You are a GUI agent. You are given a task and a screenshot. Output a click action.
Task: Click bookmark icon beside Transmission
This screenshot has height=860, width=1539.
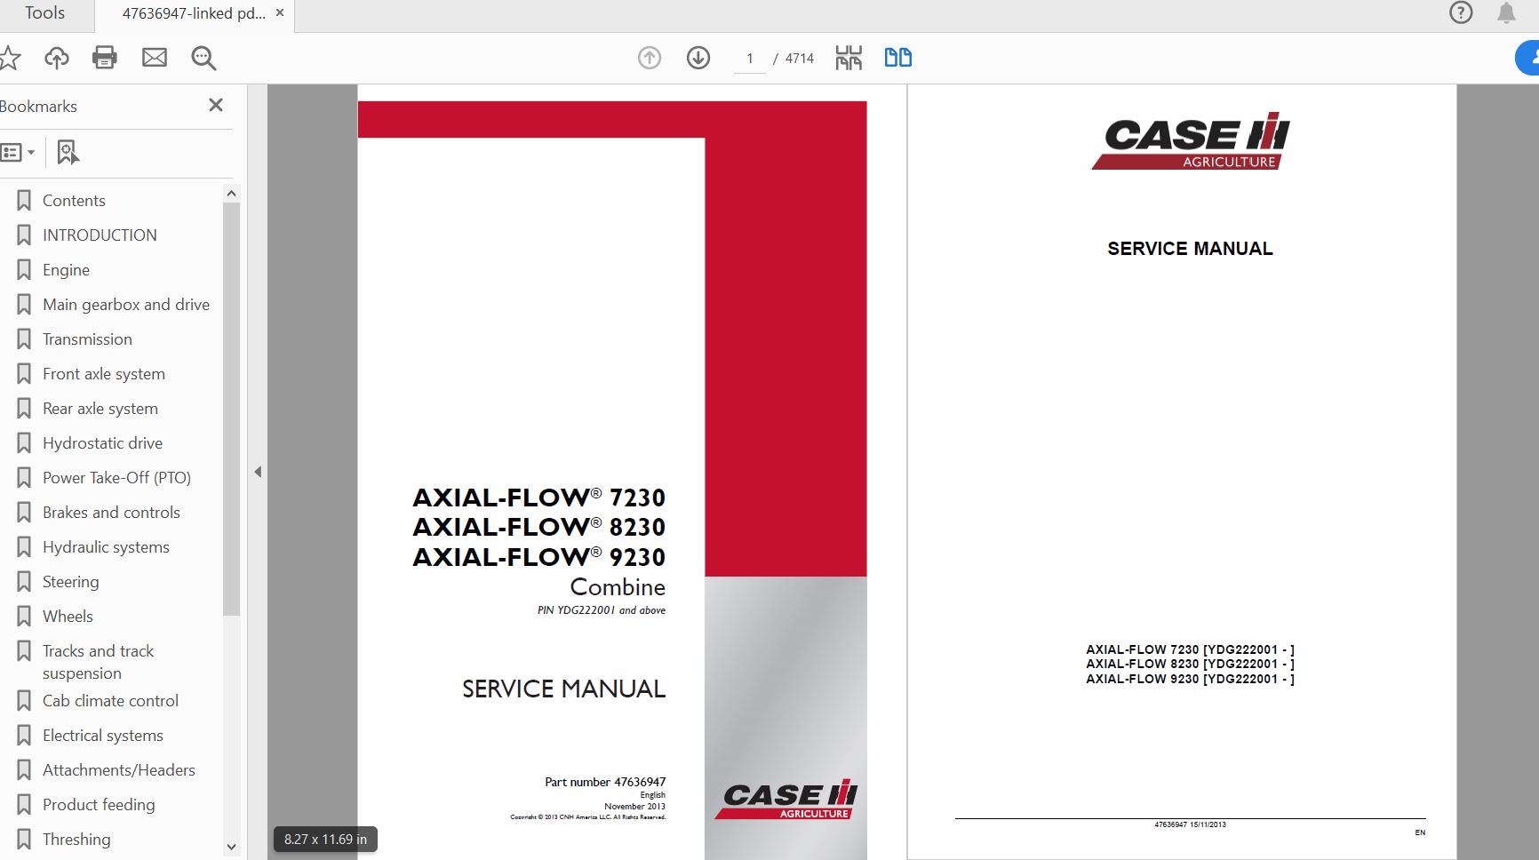pos(24,339)
